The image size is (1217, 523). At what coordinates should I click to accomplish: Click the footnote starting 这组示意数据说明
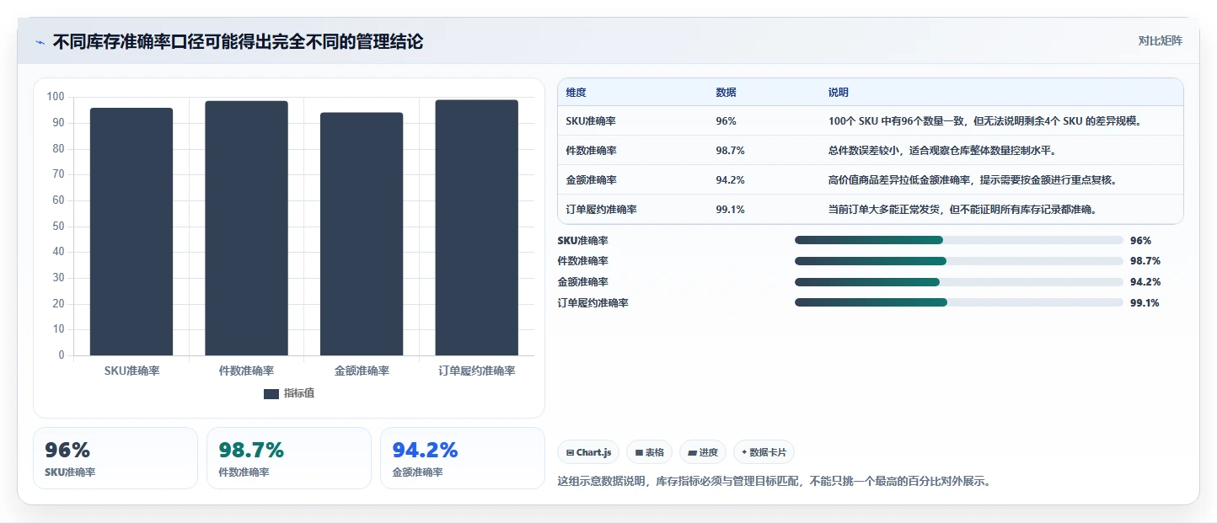pos(775,482)
